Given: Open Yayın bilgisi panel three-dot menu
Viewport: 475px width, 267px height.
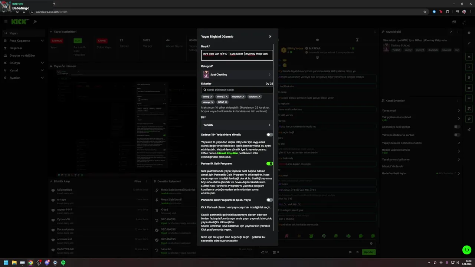Looking at the screenshot, I should coord(459,32).
